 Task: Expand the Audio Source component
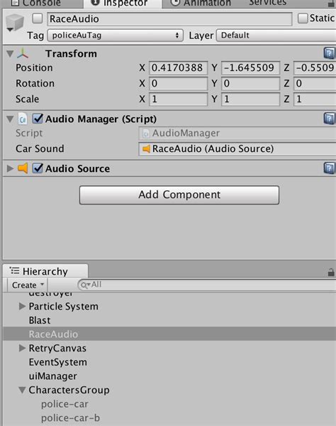tap(10, 168)
